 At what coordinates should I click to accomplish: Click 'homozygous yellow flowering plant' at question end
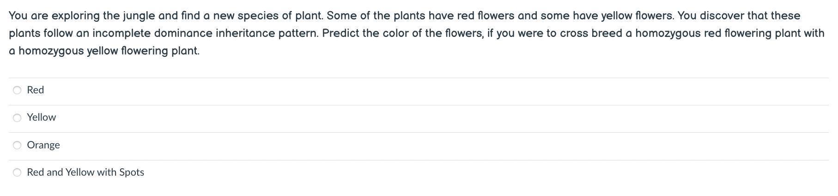click(109, 51)
